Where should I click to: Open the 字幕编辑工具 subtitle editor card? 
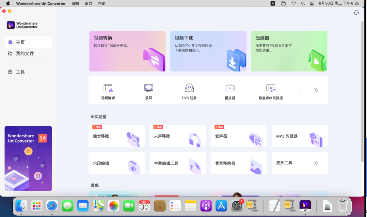[178, 163]
